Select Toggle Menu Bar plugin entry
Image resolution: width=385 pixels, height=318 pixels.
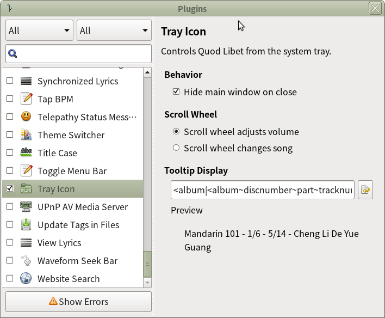(x=72, y=171)
